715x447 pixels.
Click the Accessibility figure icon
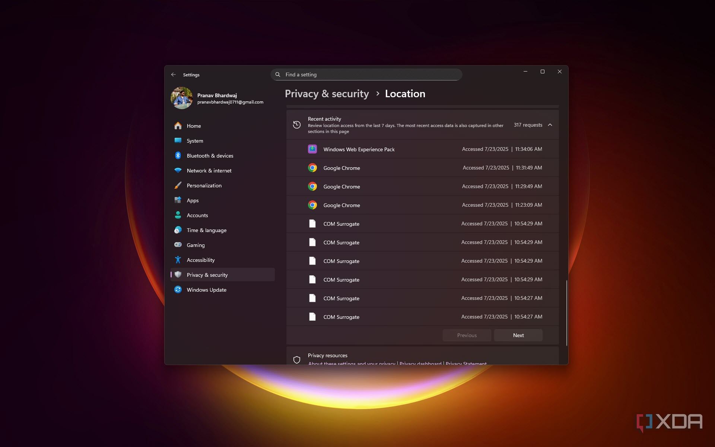[178, 260]
